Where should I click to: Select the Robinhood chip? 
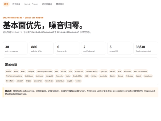(x=29, y=76)
